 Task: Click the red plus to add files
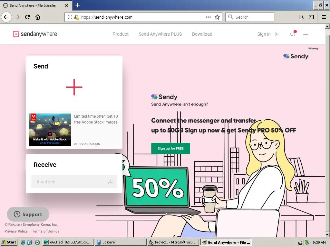tap(74, 87)
